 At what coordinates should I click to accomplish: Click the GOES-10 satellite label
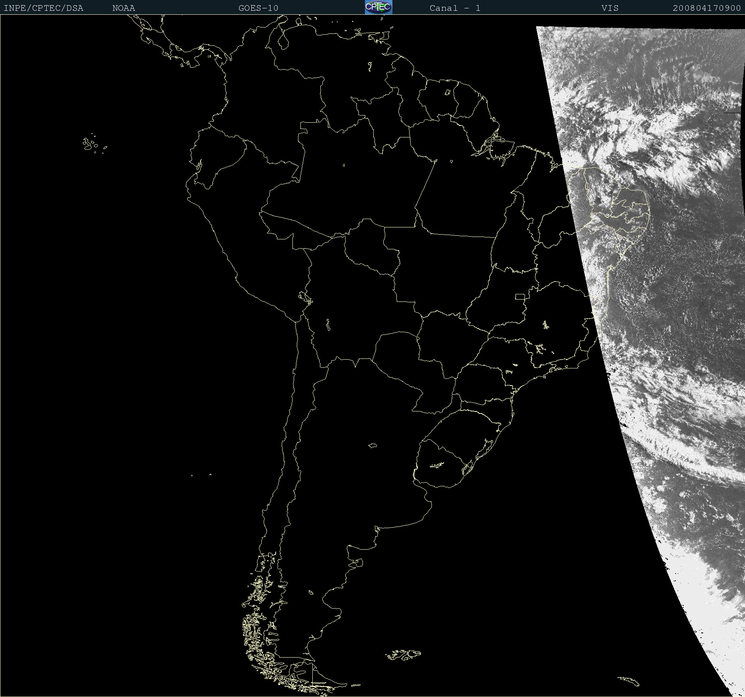258,8
